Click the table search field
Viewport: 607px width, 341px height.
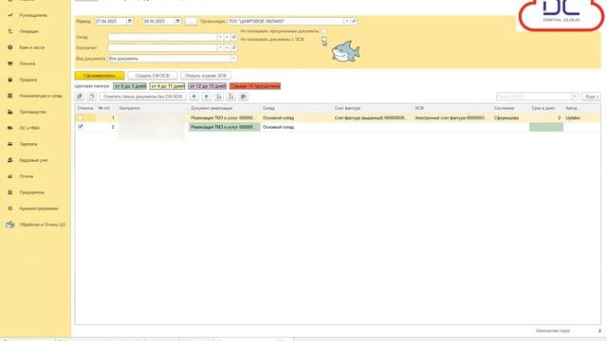coord(534,97)
